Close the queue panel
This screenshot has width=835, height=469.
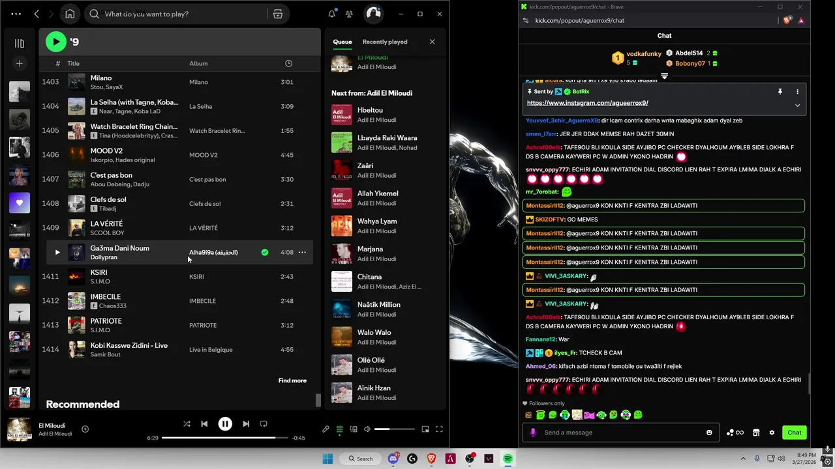point(432,42)
